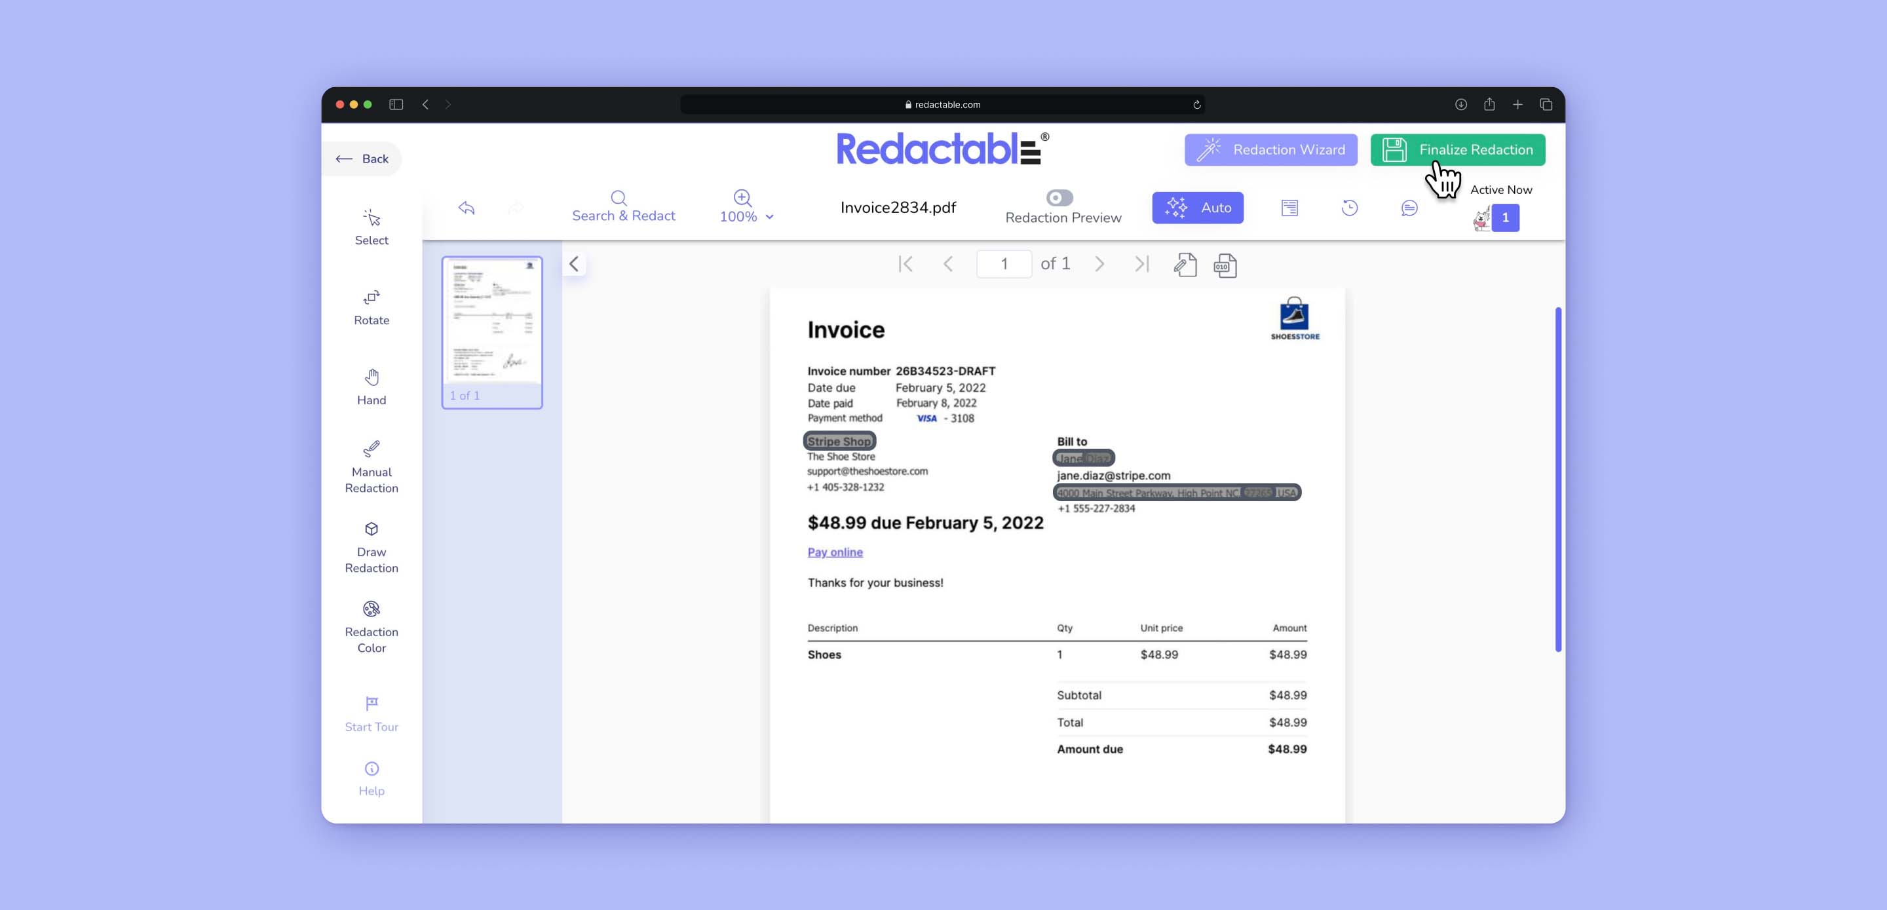Click the Start Tour menu item

371,713
